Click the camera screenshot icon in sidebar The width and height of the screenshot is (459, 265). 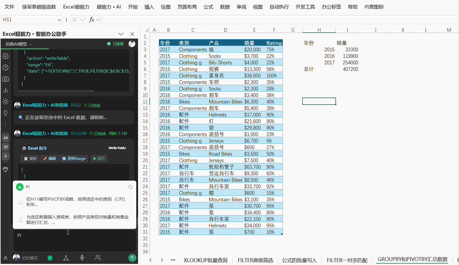(x=5, y=79)
